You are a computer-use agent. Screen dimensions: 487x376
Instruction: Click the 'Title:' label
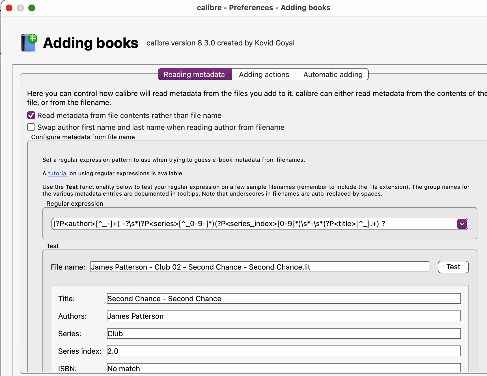[66, 299]
